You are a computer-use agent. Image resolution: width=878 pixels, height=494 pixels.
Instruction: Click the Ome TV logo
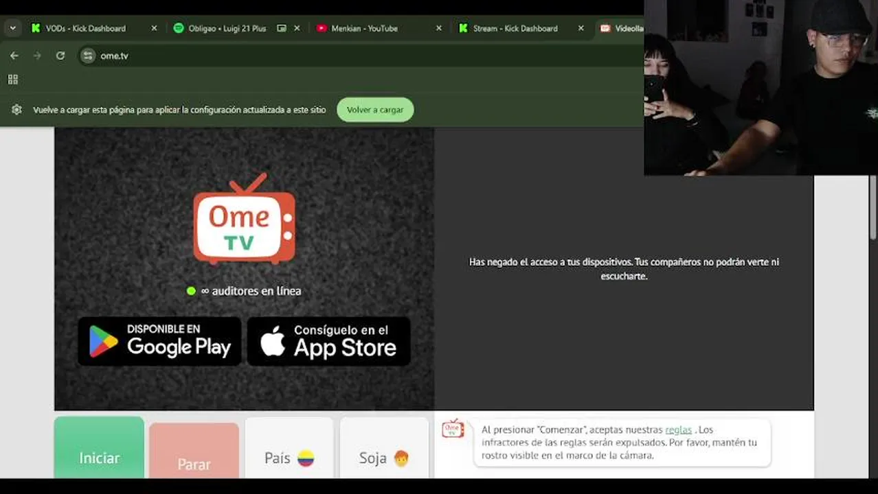point(244,219)
